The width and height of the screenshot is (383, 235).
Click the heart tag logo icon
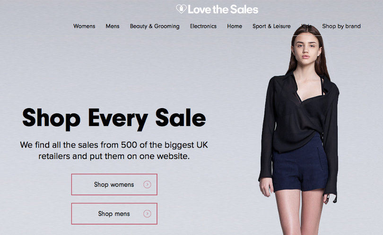181,9
